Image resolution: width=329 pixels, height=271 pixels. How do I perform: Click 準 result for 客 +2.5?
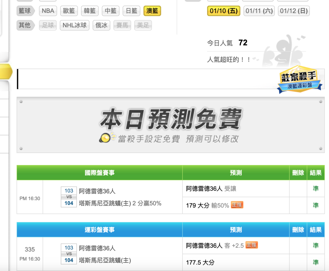click(x=316, y=245)
